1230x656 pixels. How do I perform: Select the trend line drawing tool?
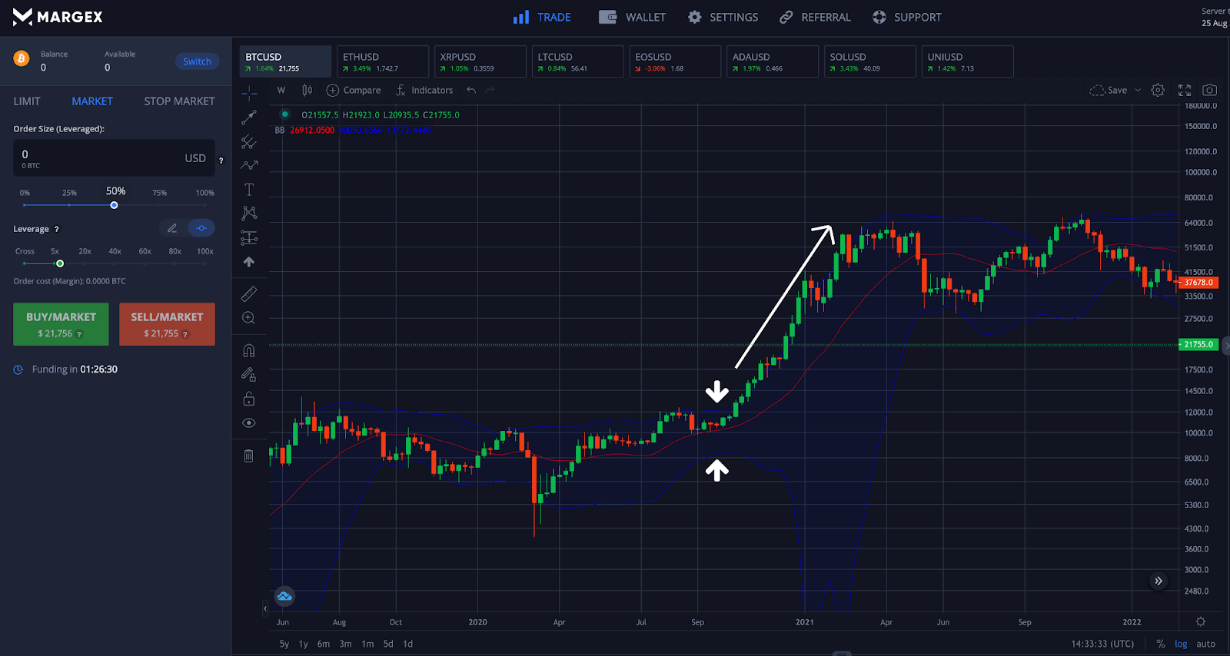coord(249,118)
